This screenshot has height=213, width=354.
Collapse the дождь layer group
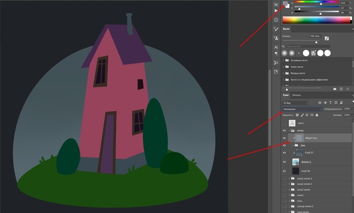tap(289, 131)
